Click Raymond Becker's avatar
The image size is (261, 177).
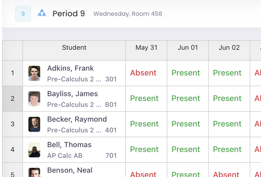34,124
